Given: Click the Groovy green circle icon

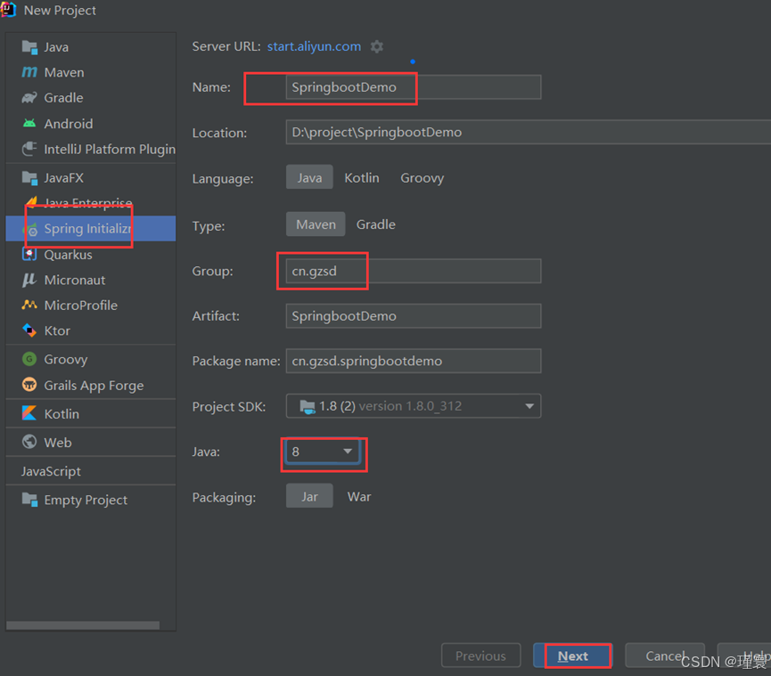Looking at the screenshot, I should [29, 359].
